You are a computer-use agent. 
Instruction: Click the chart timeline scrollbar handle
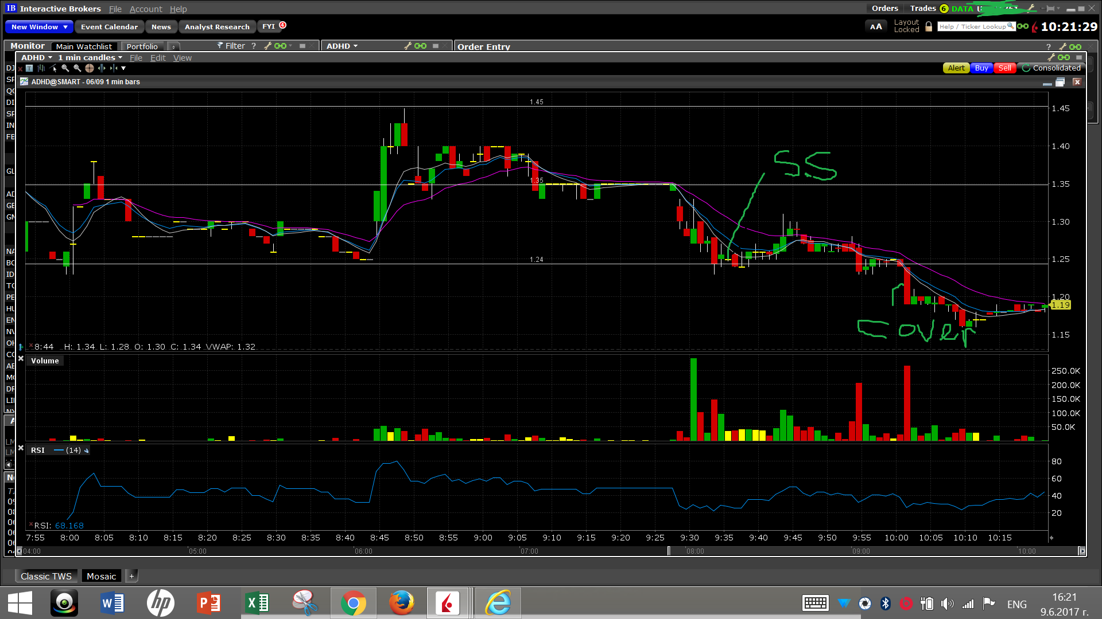tap(669, 551)
